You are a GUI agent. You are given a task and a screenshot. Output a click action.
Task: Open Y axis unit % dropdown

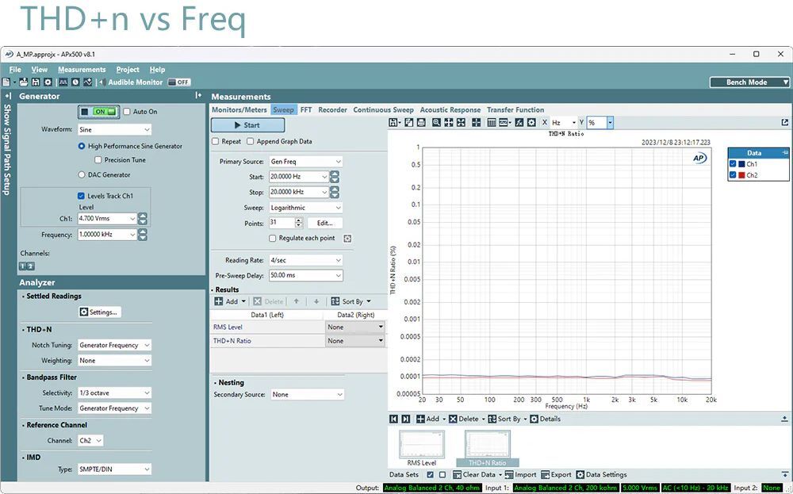pos(610,122)
